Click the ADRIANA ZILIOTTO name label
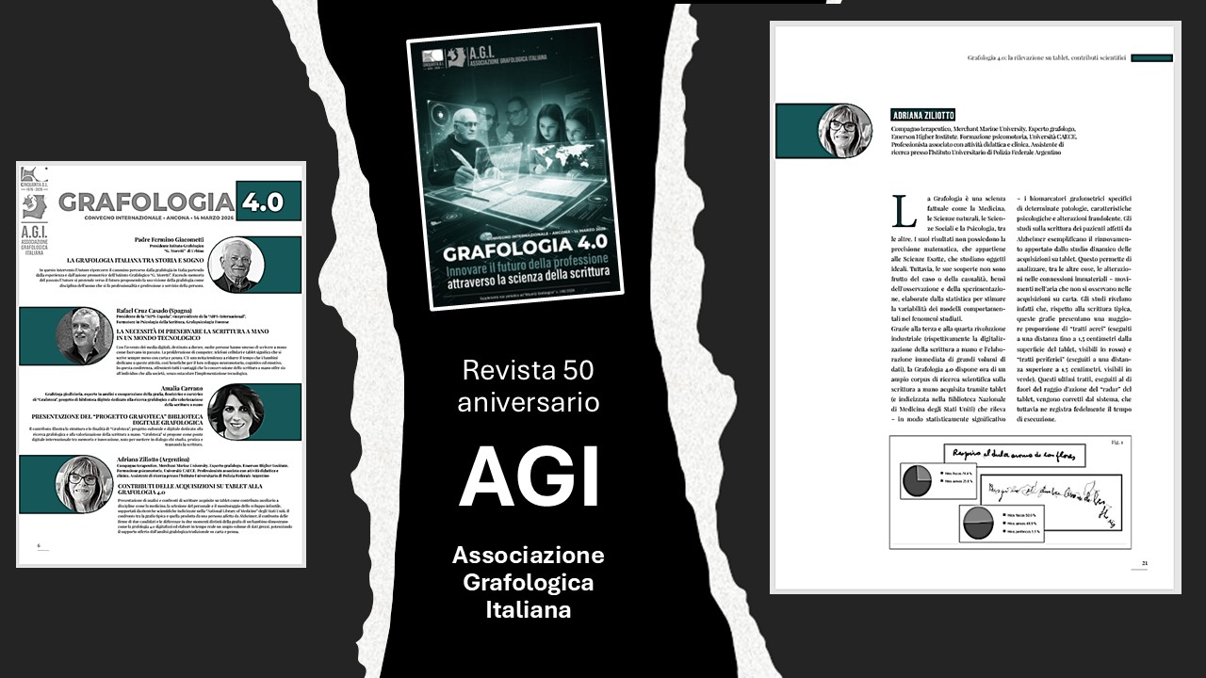 click(924, 115)
